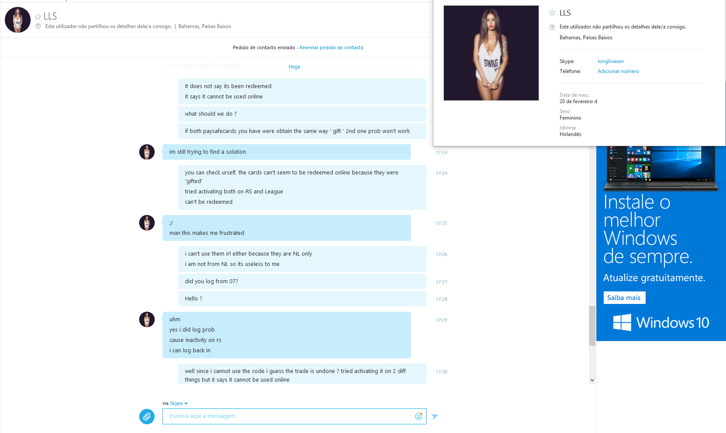Click the 'Hoje' date separator
This screenshot has width=726, height=433.
(294, 67)
